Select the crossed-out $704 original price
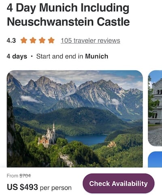The height and width of the screenshot is (196, 162). [25, 176]
